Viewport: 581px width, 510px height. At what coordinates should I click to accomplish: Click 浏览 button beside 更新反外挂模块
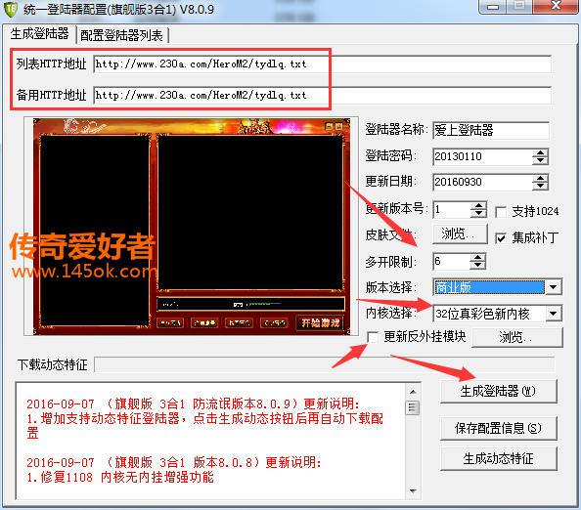coord(517,337)
